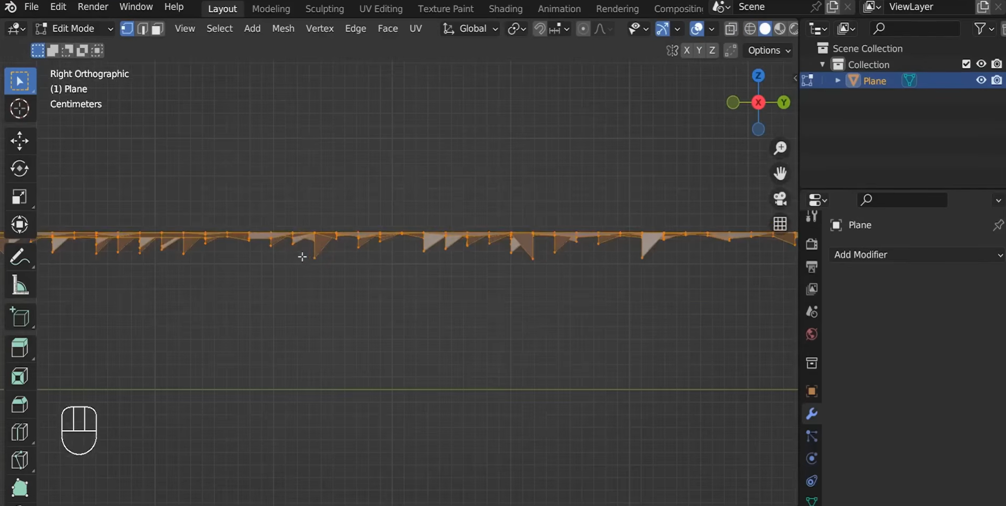Enable edge select mode

click(142, 29)
